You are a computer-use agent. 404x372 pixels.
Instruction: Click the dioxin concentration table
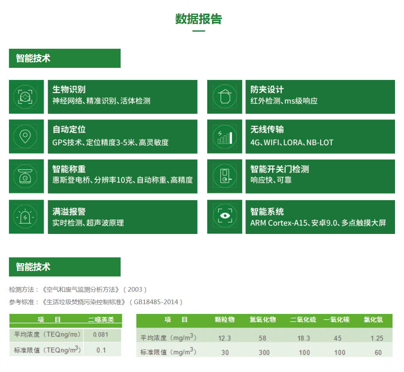click(x=66, y=335)
